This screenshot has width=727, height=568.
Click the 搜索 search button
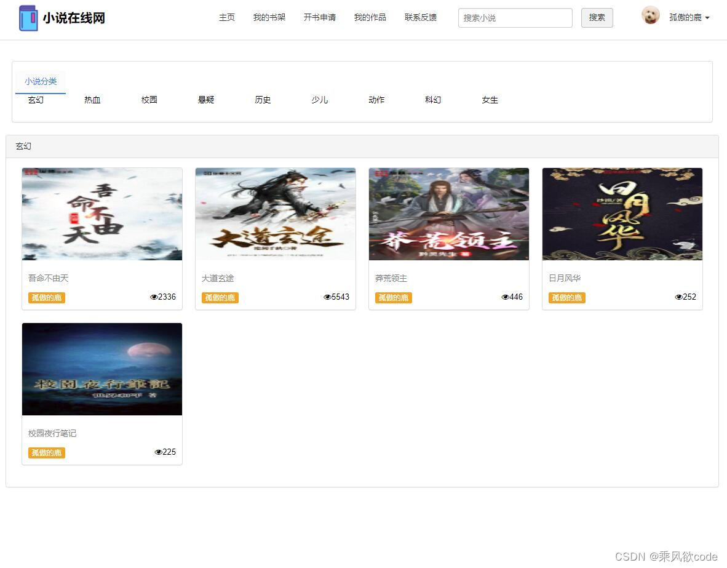click(x=597, y=18)
